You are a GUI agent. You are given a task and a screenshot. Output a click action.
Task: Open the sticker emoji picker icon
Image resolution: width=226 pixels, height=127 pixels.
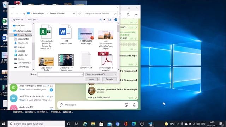(x=126, y=105)
